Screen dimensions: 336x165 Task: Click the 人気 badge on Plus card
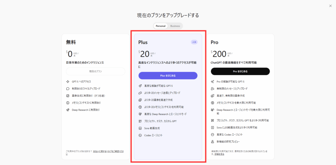[x=194, y=42]
